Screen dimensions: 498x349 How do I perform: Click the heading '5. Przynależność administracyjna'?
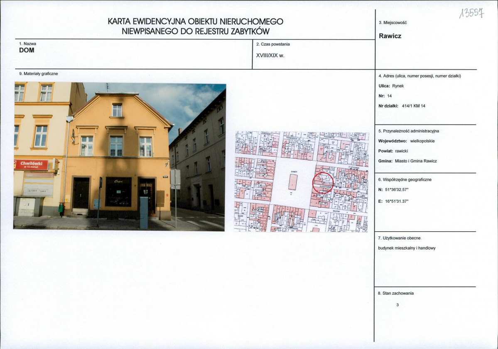tap(408, 131)
